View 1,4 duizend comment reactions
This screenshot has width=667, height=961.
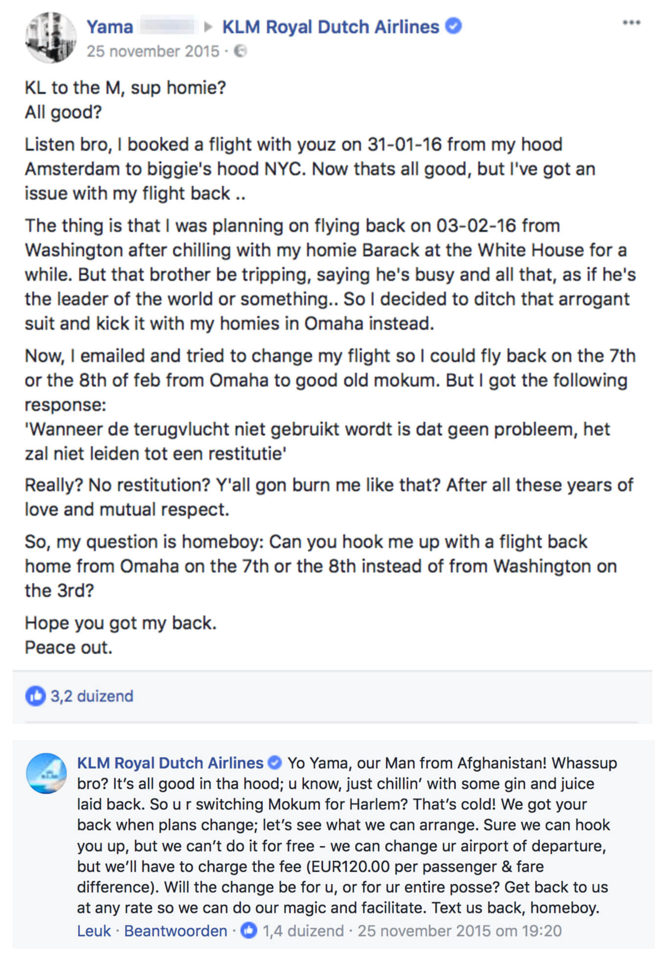[x=303, y=931]
